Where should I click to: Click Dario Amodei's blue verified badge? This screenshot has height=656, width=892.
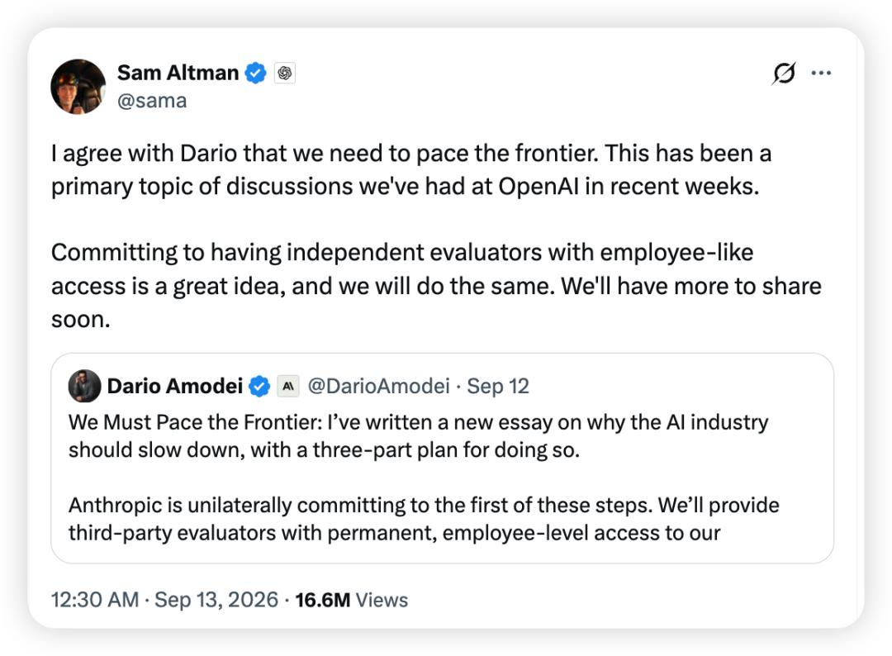pyautogui.click(x=260, y=387)
